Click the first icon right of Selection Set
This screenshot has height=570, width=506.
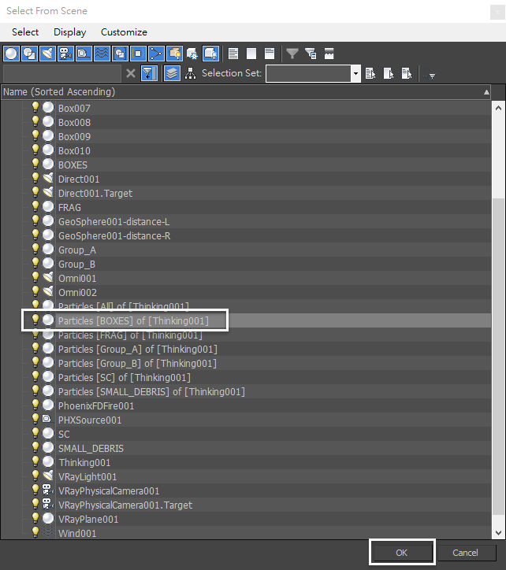point(370,73)
